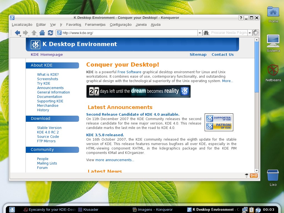Click the more announcements link
The height and width of the screenshot is (213, 284).
click(115, 160)
